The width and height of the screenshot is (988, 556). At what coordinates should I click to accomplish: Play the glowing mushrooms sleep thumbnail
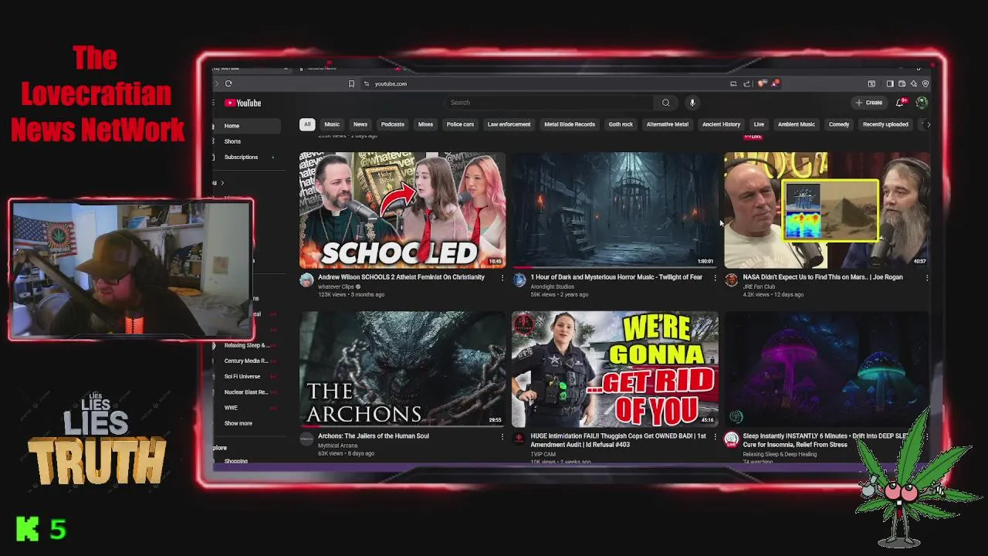tap(827, 369)
